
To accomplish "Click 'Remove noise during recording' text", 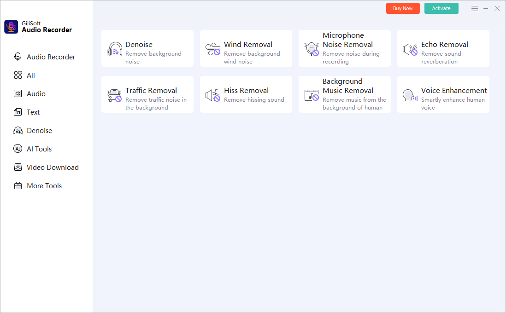I will coord(351,58).
